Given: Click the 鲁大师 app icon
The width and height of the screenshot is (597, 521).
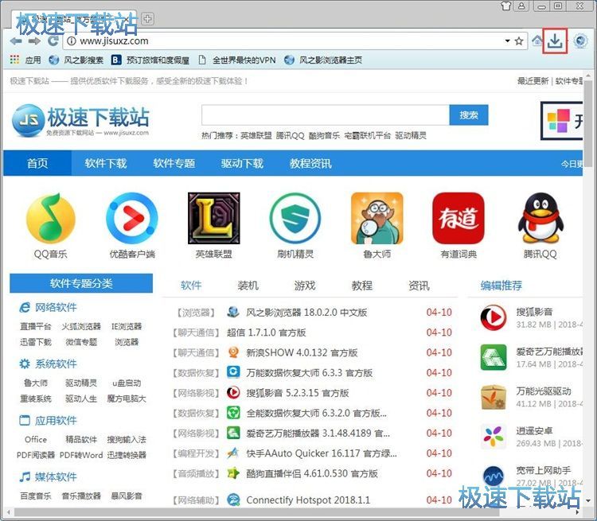Looking at the screenshot, I should (x=377, y=219).
